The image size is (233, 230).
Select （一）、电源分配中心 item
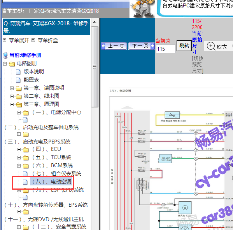click(57, 112)
